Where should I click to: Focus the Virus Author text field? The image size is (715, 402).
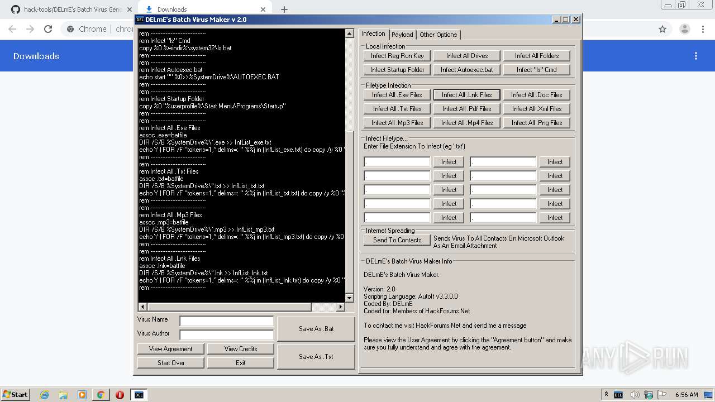tap(227, 334)
